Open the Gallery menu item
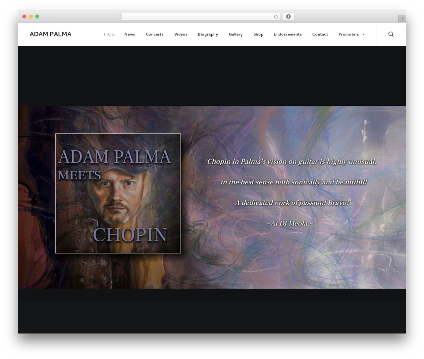 [236, 34]
